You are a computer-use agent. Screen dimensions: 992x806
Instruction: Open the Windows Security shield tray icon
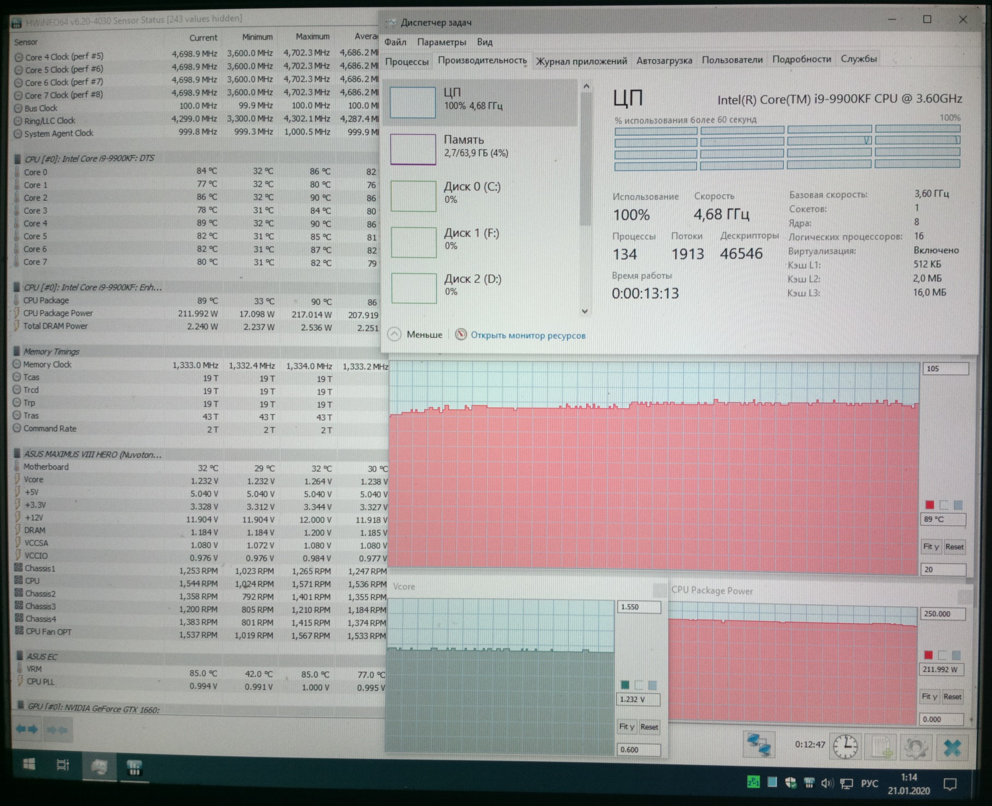(791, 783)
